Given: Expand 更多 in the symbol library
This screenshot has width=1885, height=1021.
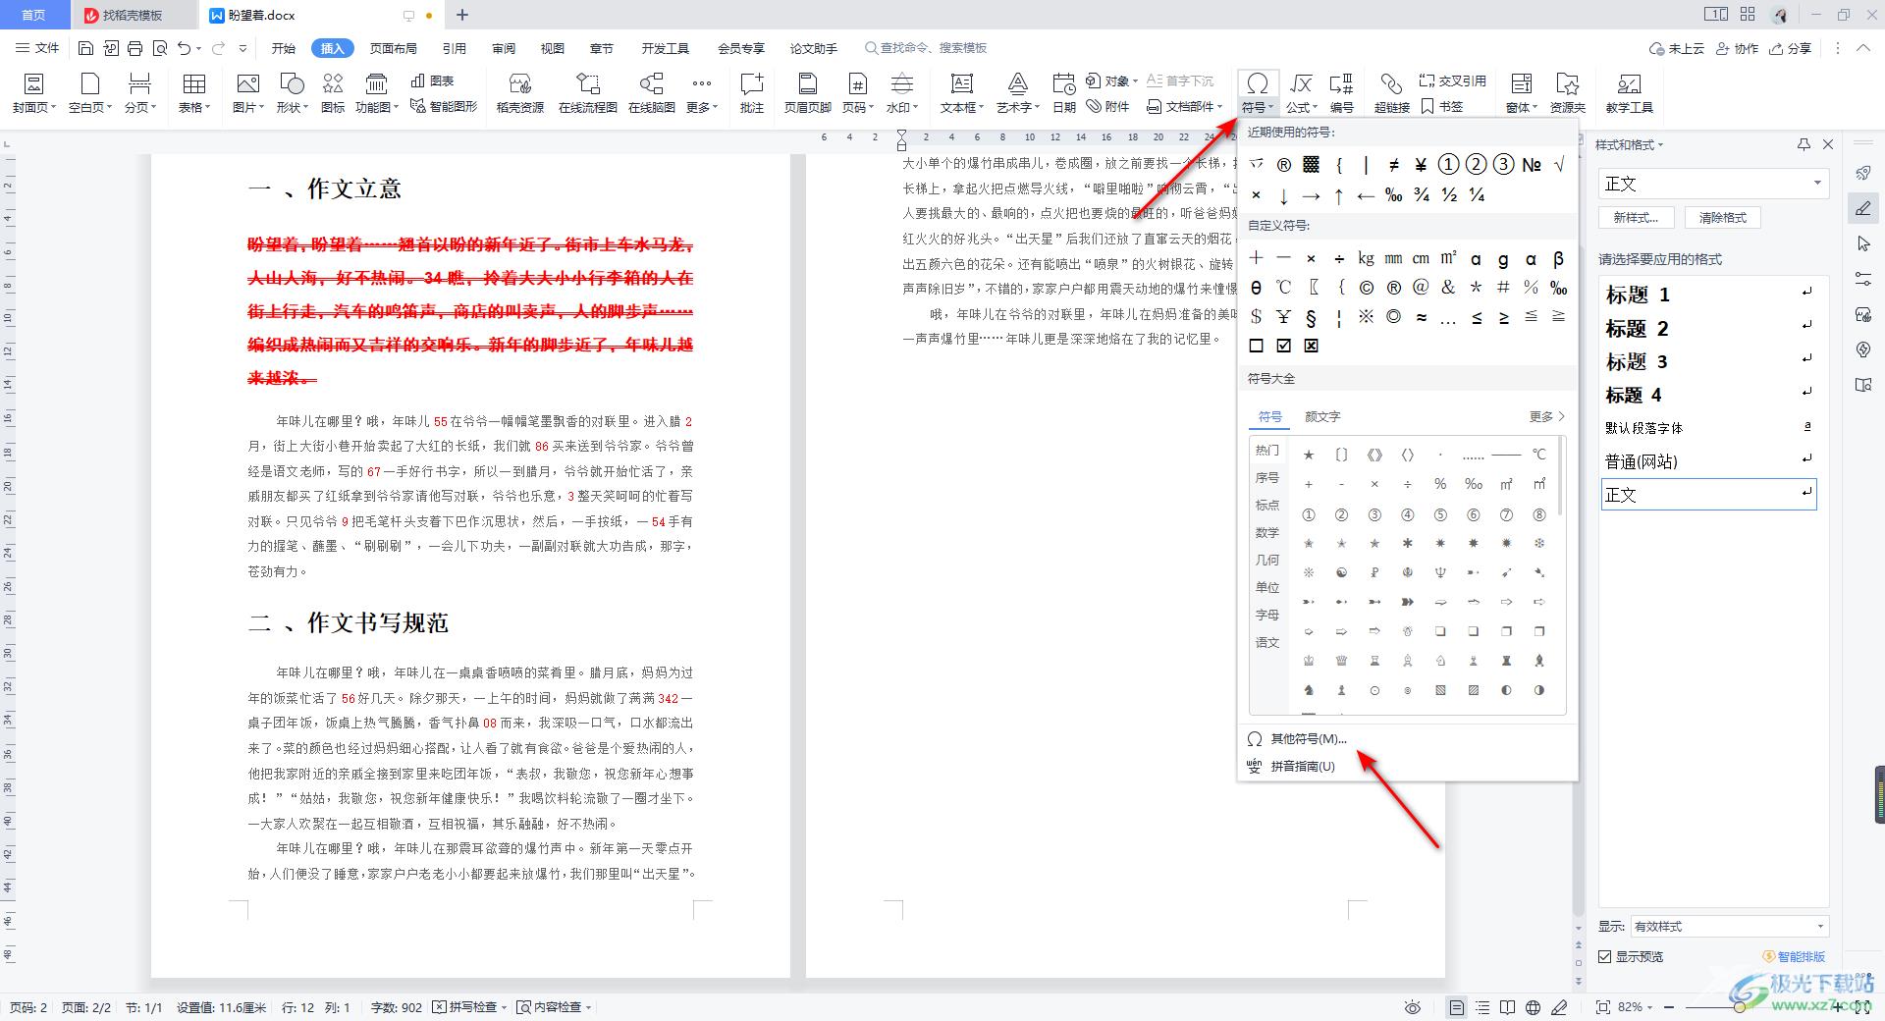Looking at the screenshot, I should (1546, 416).
